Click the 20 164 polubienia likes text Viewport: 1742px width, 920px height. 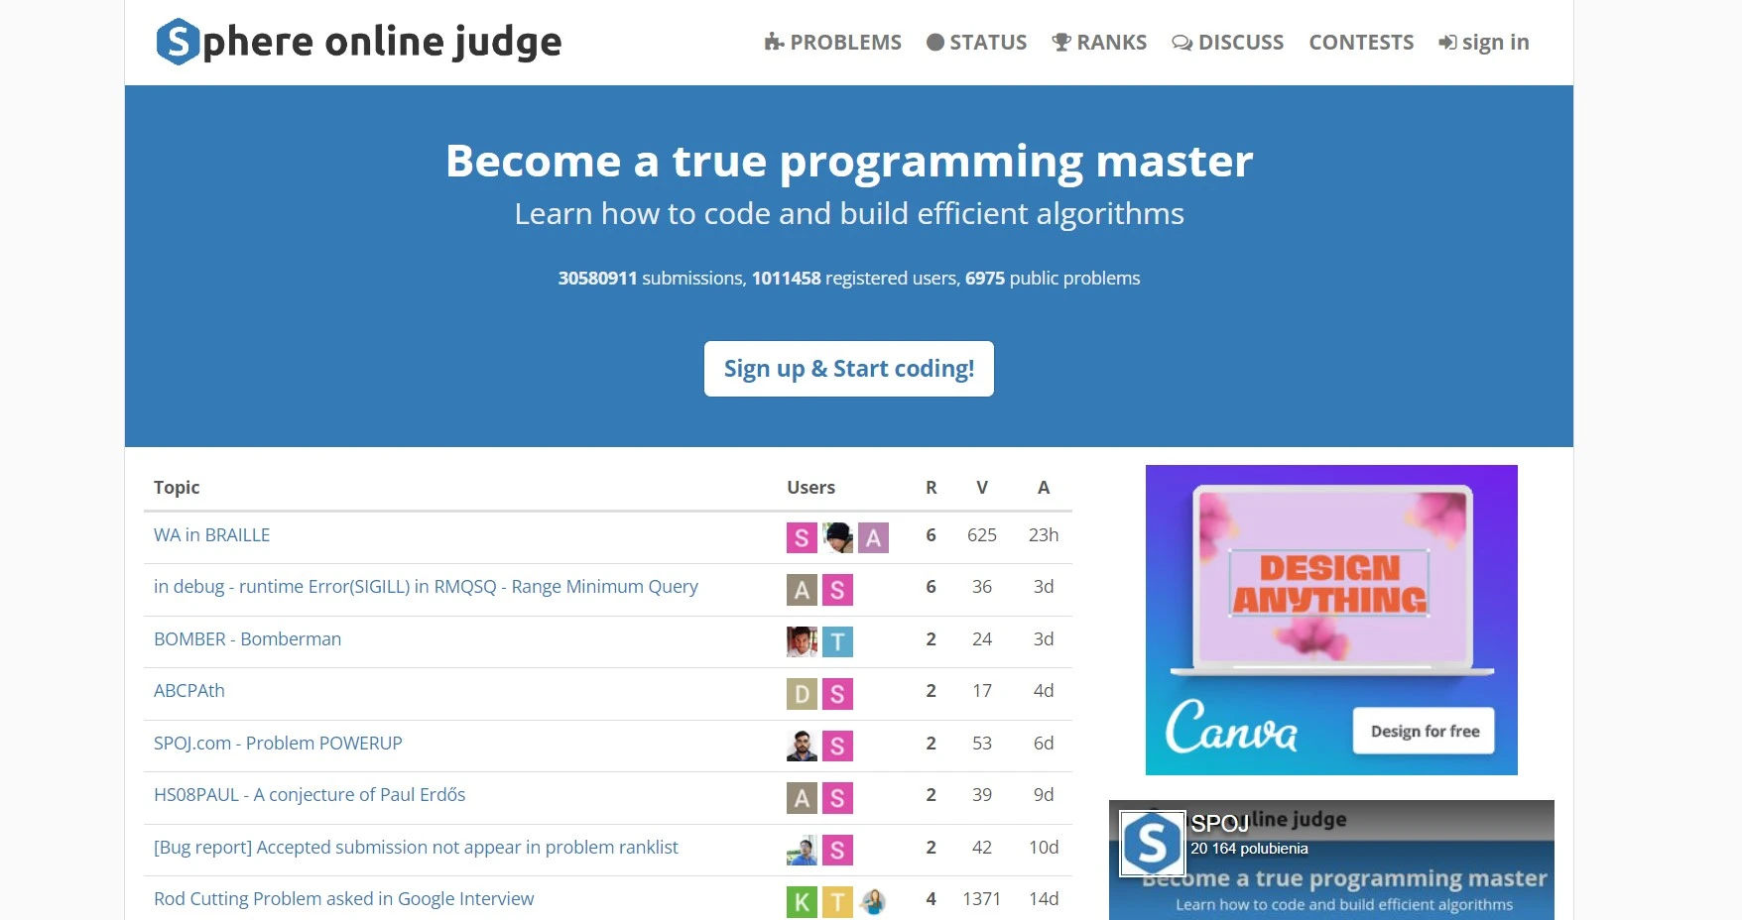(x=1249, y=849)
